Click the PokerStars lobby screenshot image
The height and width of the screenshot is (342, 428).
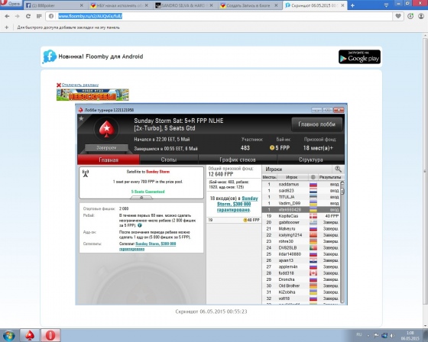click(211, 204)
